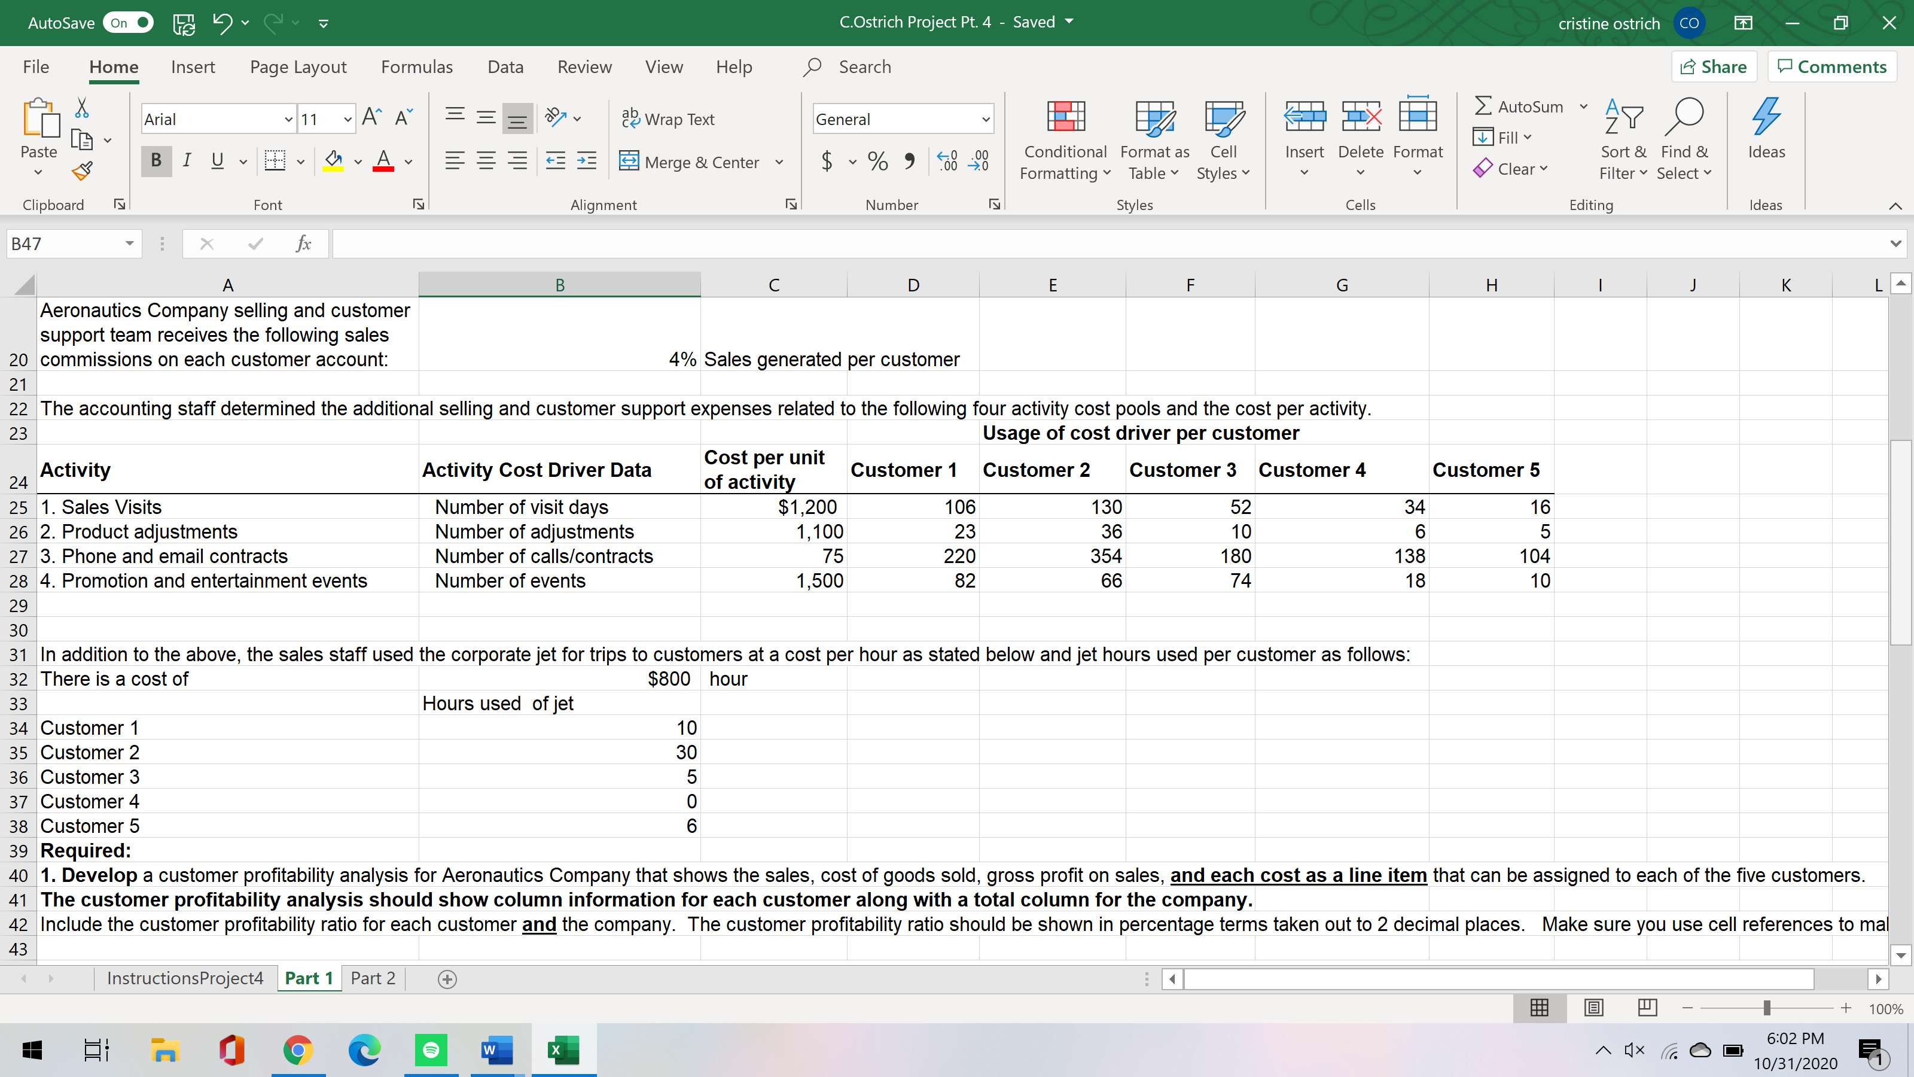Open the Part 2 worksheet tab

pyautogui.click(x=373, y=978)
